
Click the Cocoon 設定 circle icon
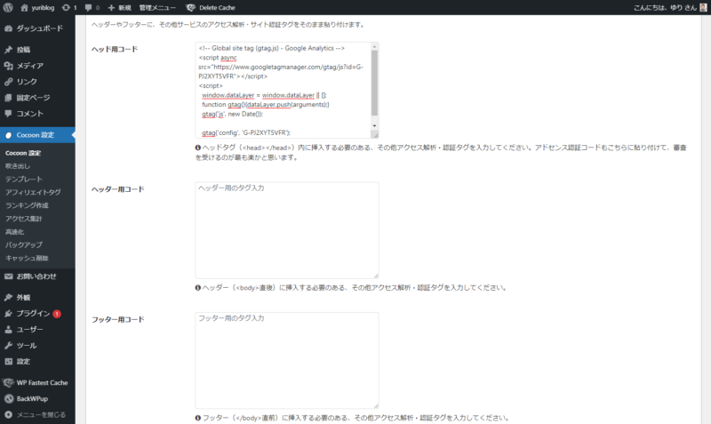(8, 135)
